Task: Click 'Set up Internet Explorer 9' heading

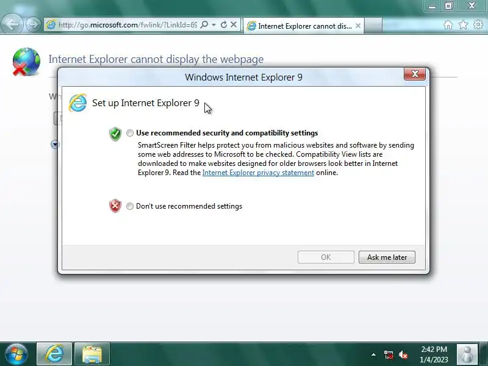Action: (146, 103)
